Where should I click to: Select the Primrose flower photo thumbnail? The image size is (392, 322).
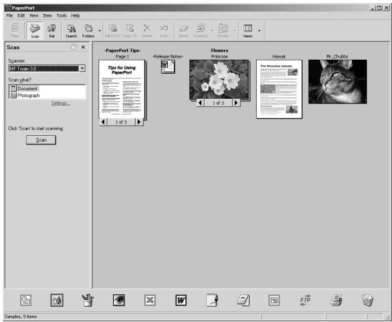pyautogui.click(x=219, y=80)
